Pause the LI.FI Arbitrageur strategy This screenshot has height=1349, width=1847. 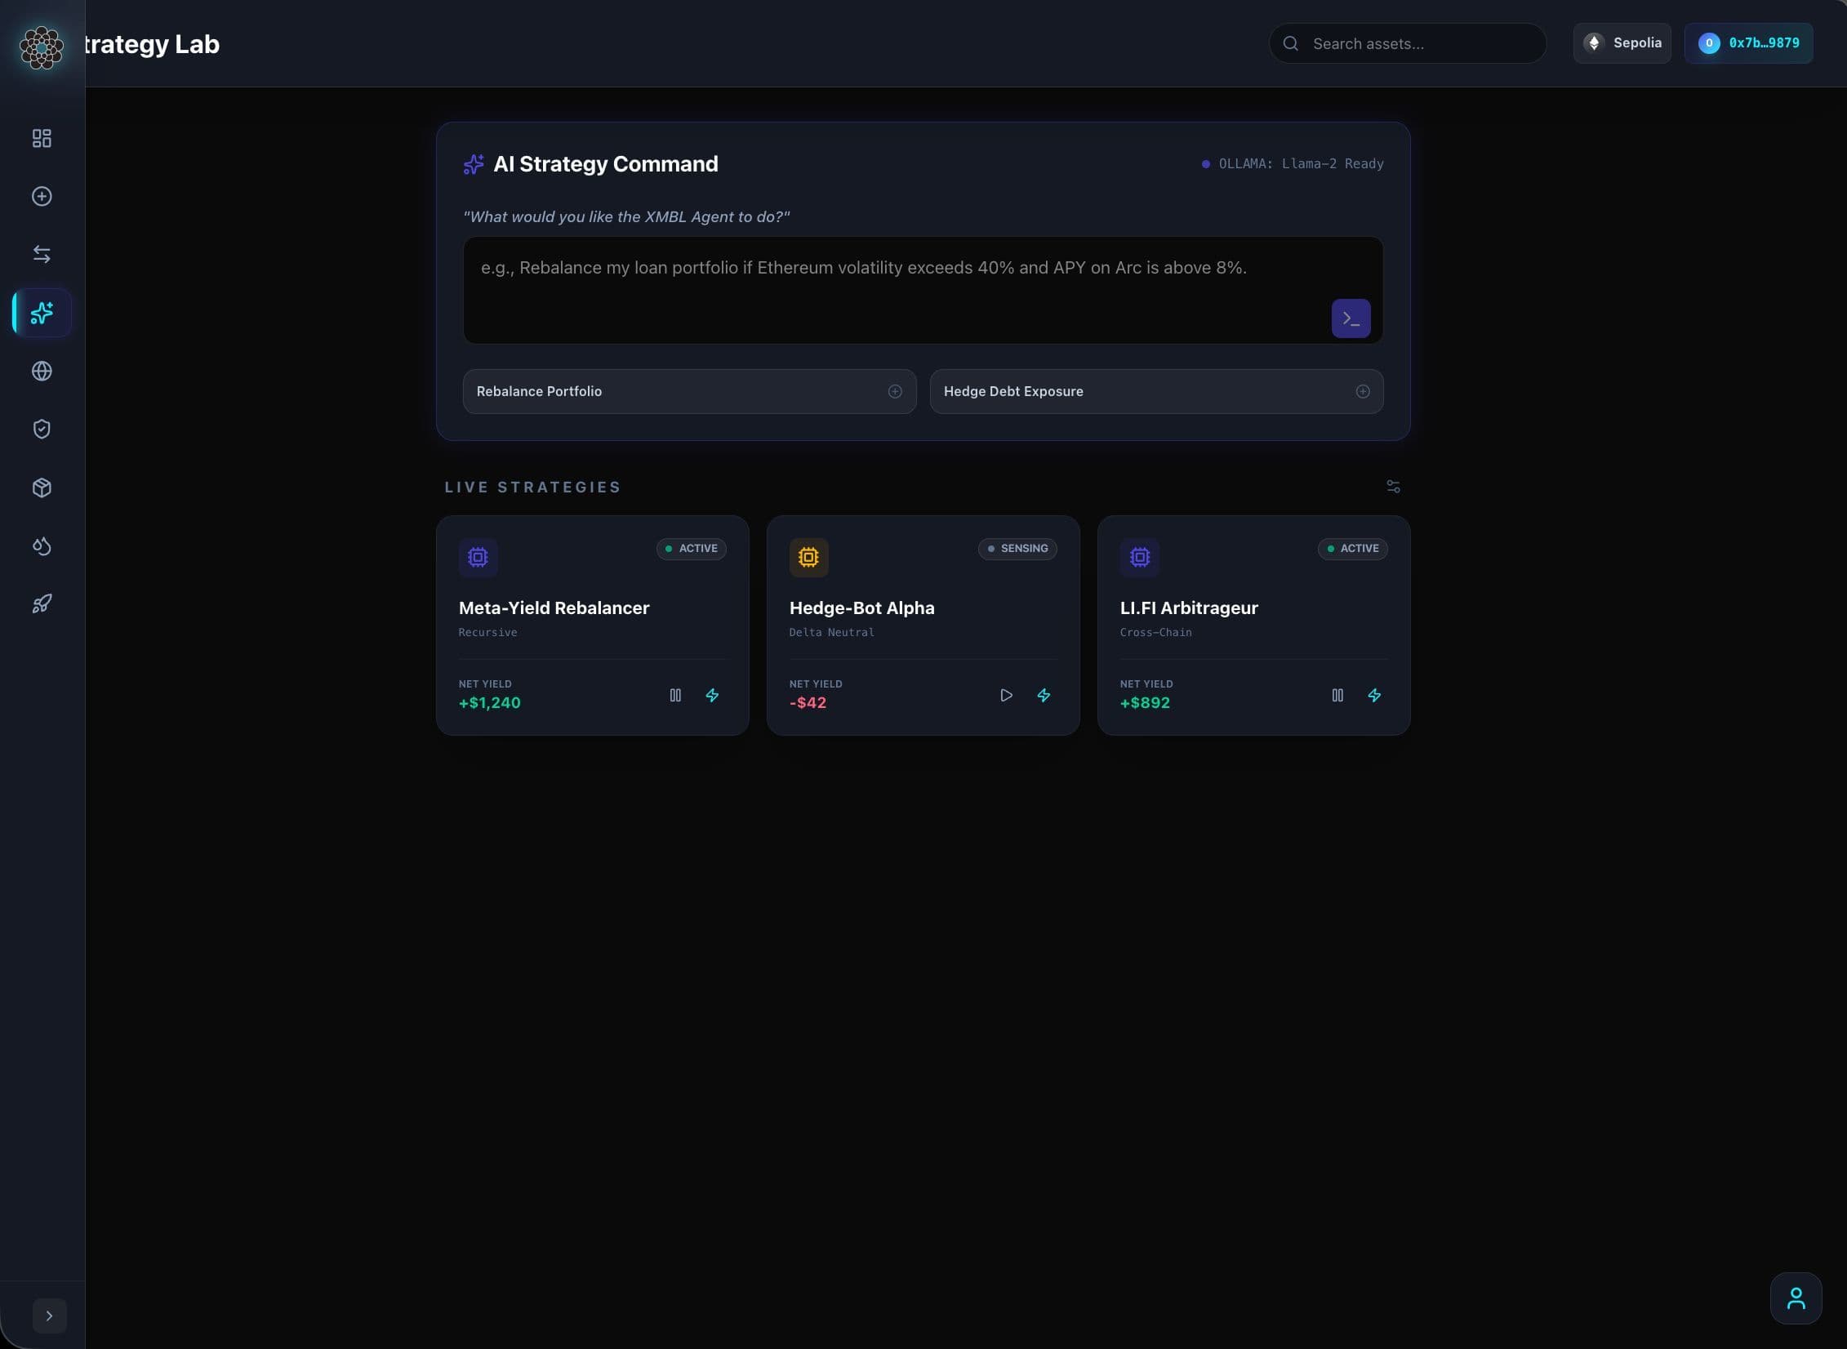tap(1337, 695)
